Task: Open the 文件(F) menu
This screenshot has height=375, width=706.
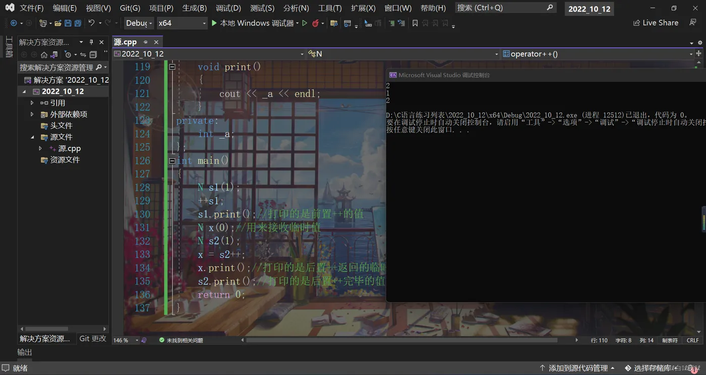Action: click(32, 8)
